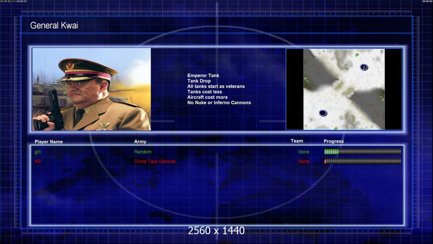Click the 'Aircraft cost more' text
This screenshot has width=433, height=244.
[x=208, y=97]
